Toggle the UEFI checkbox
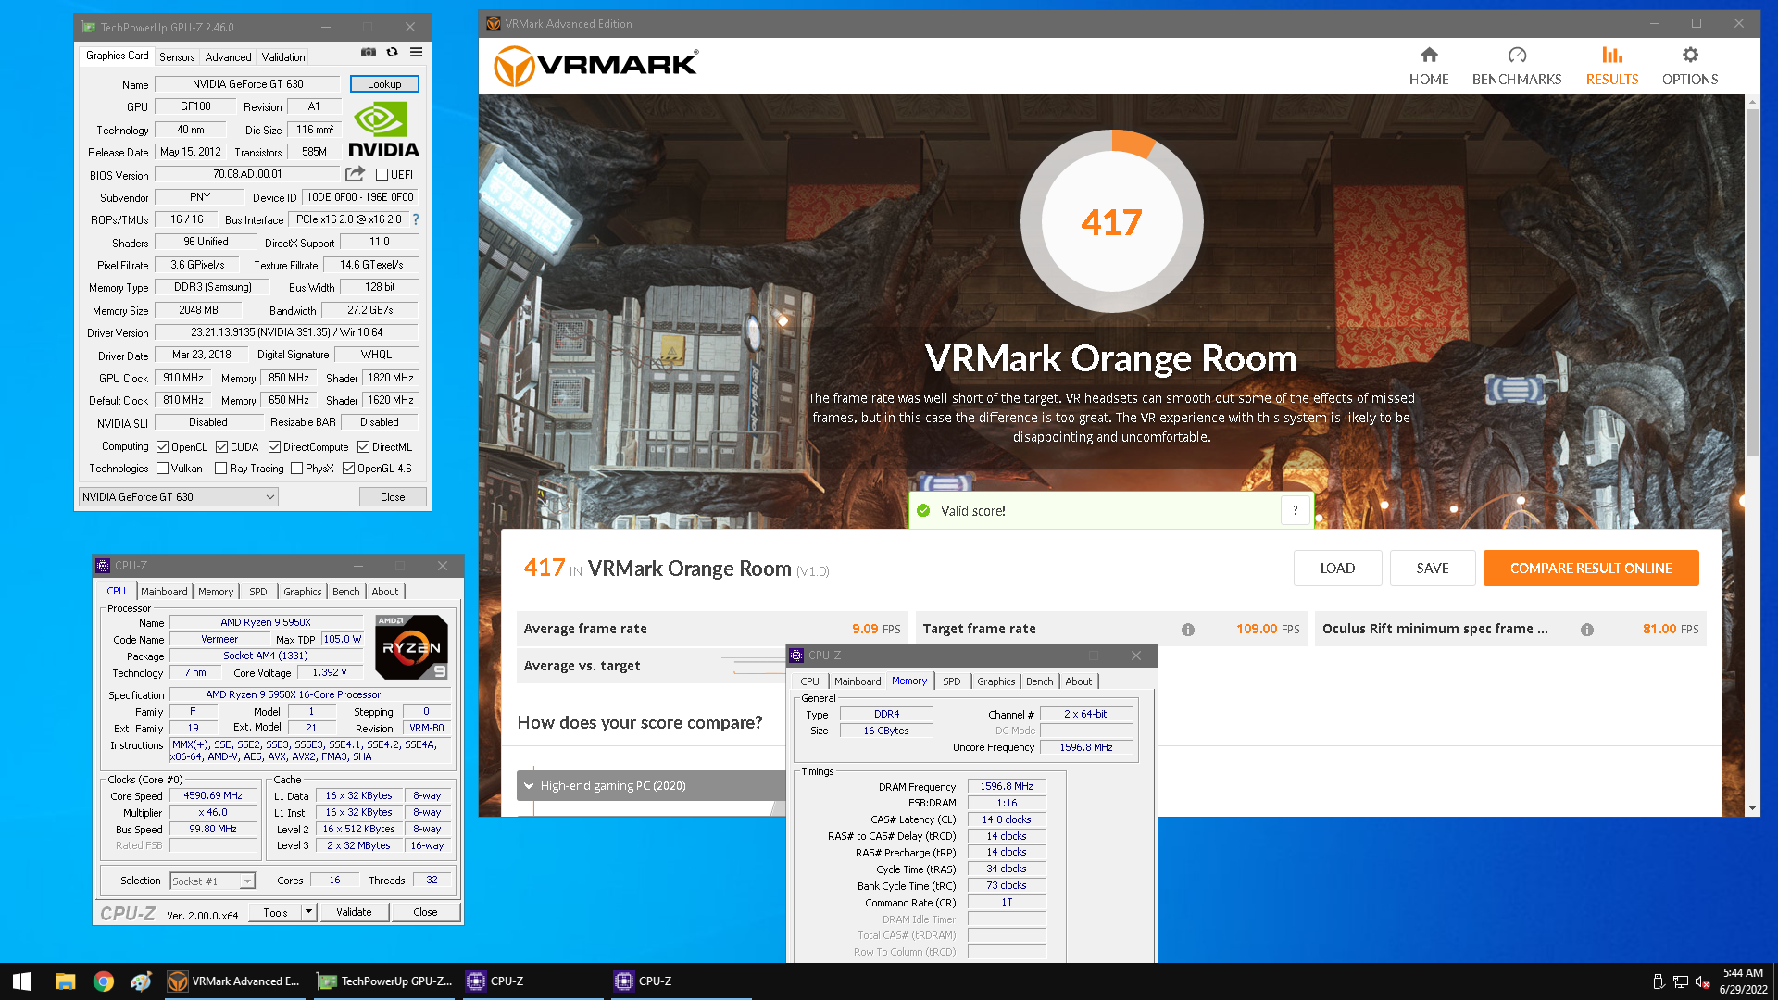 pos(382,174)
